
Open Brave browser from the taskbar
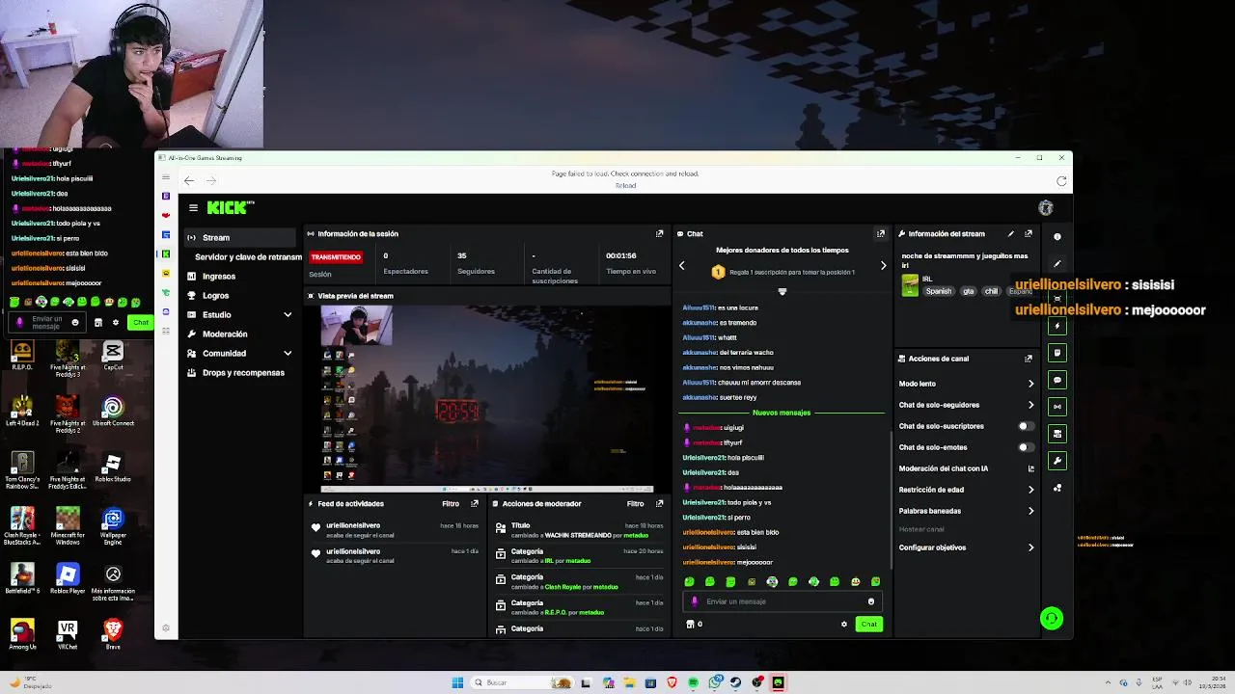[672, 682]
